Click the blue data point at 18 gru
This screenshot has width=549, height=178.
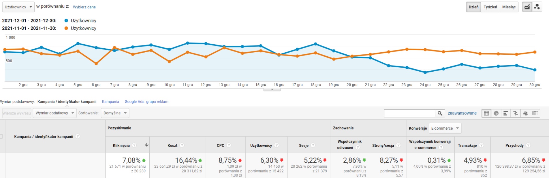pos(315,44)
